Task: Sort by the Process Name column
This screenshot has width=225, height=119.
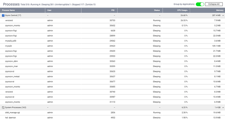Action: pyautogui.click(x=22, y=10)
